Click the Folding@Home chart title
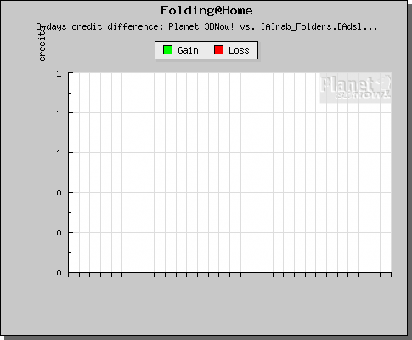The width and height of the screenshot is (412, 340). click(x=206, y=11)
